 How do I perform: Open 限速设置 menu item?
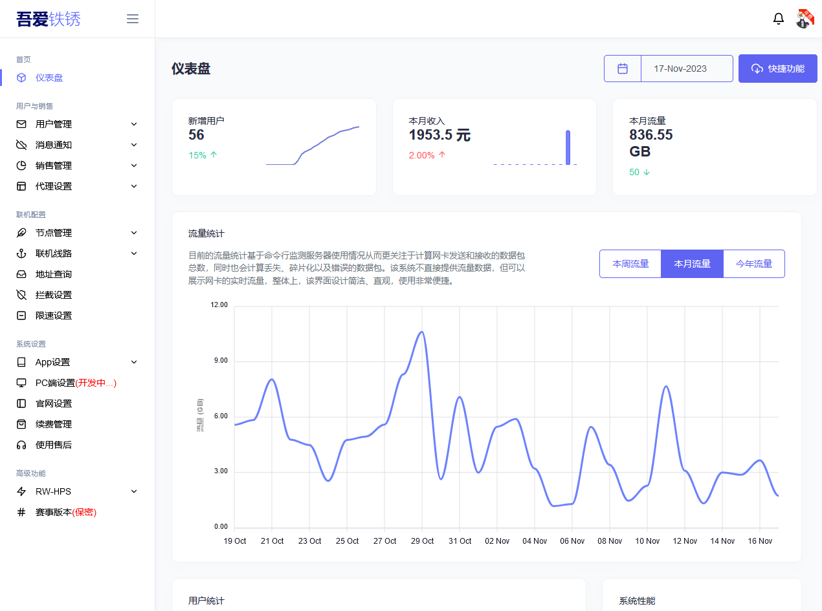(54, 316)
